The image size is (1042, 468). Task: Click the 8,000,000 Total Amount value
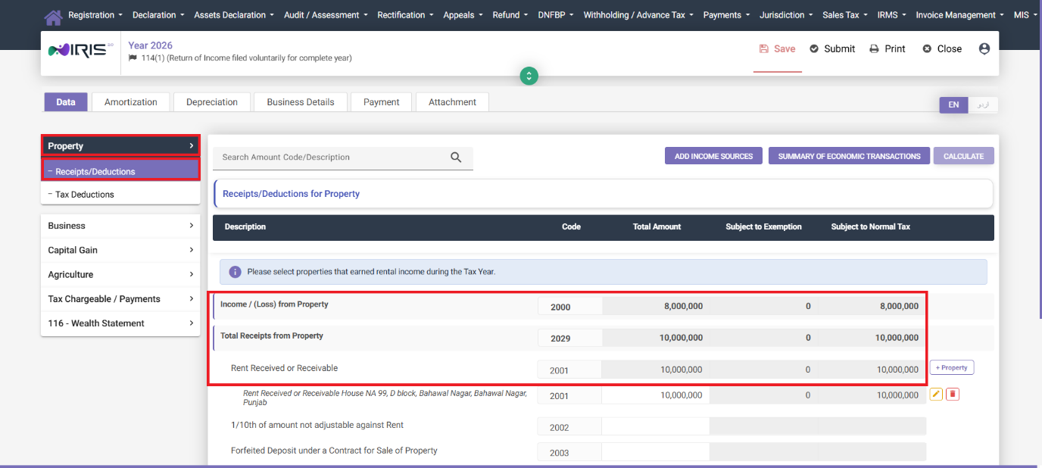tap(683, 306)
